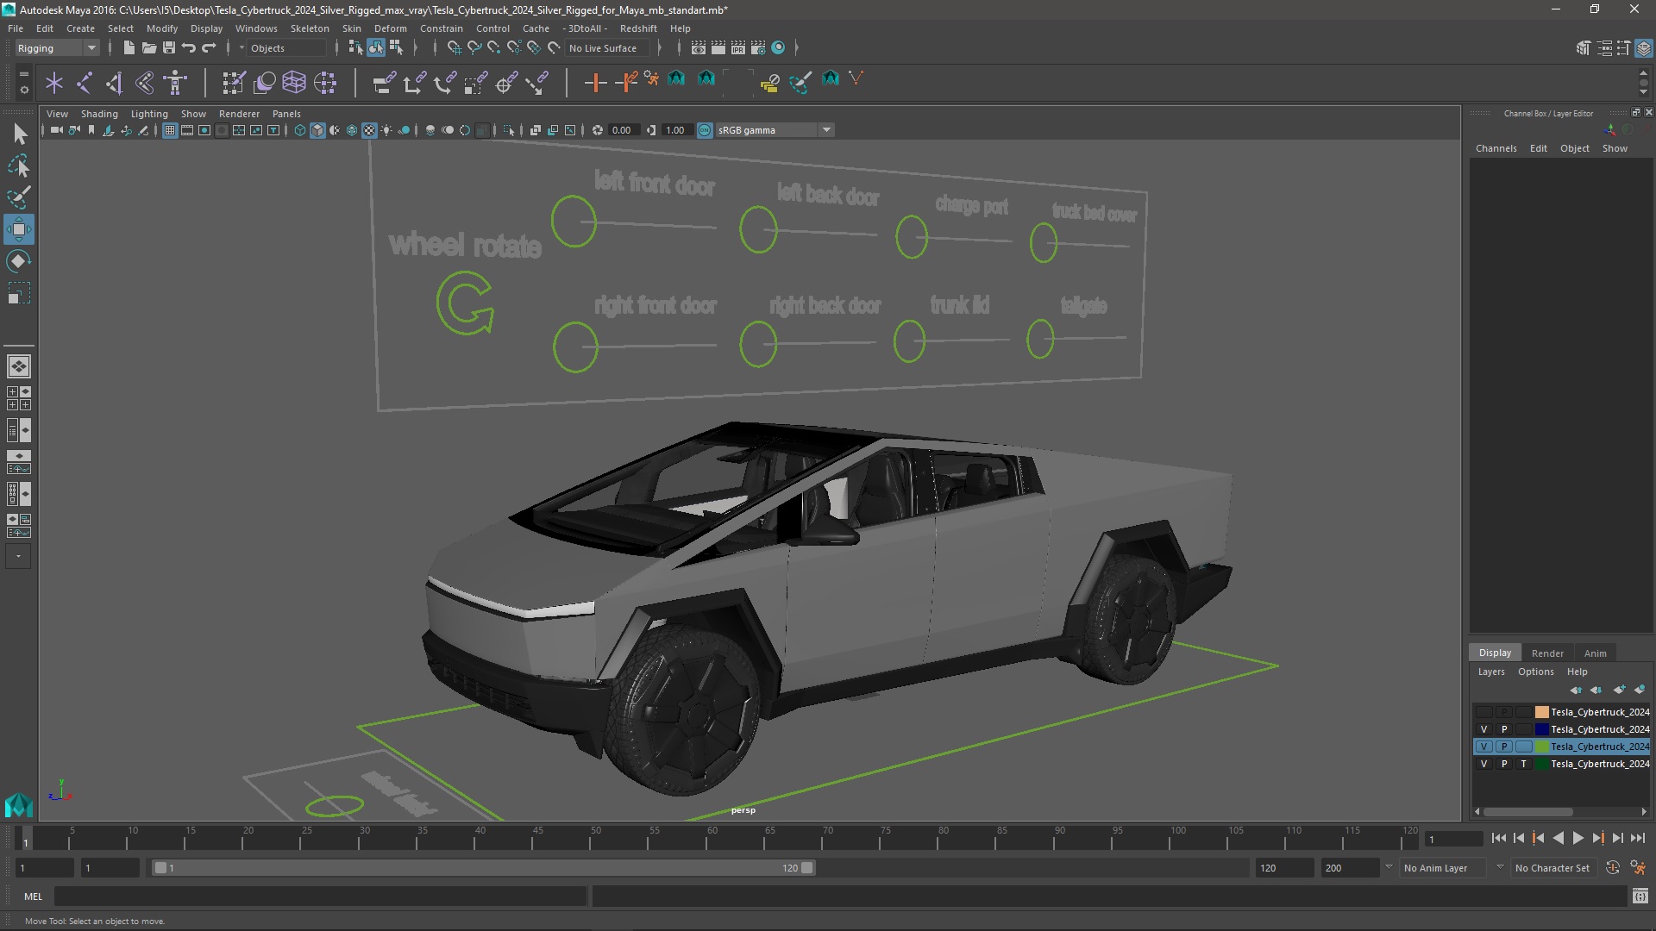This screenshot has height=931, width=1656.
Task: Open viewport Renderer menu
Action: tap(239, 114)
